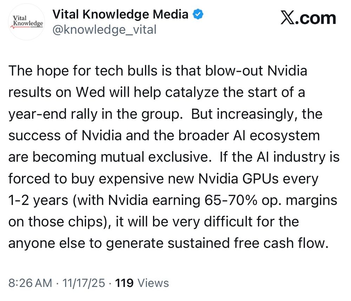Image resolution: width=351 pixels, height=301 pixels.
Task: Open the Vital Knowledge Media display name
Action: point(120,14)
